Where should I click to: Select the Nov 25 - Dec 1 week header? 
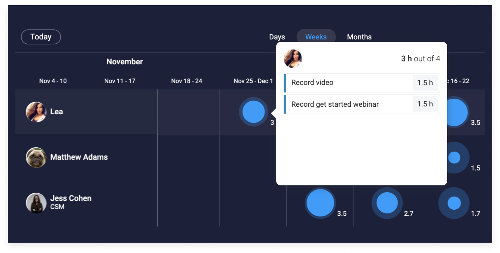pos(254,81)
